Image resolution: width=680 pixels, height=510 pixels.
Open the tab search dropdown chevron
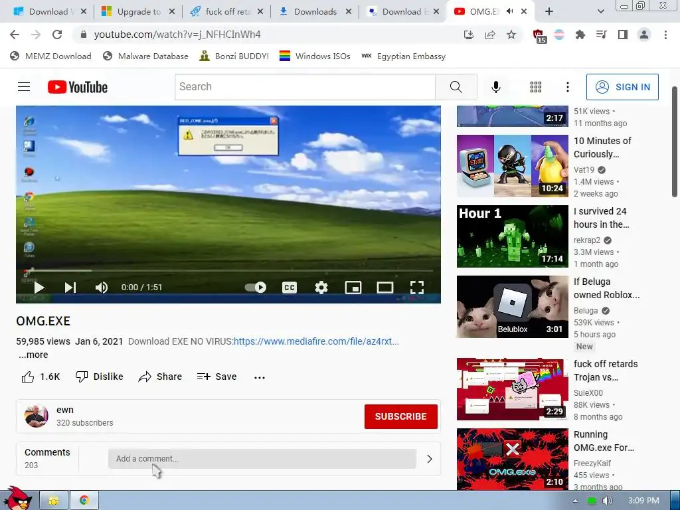click(x=600, y=12)
